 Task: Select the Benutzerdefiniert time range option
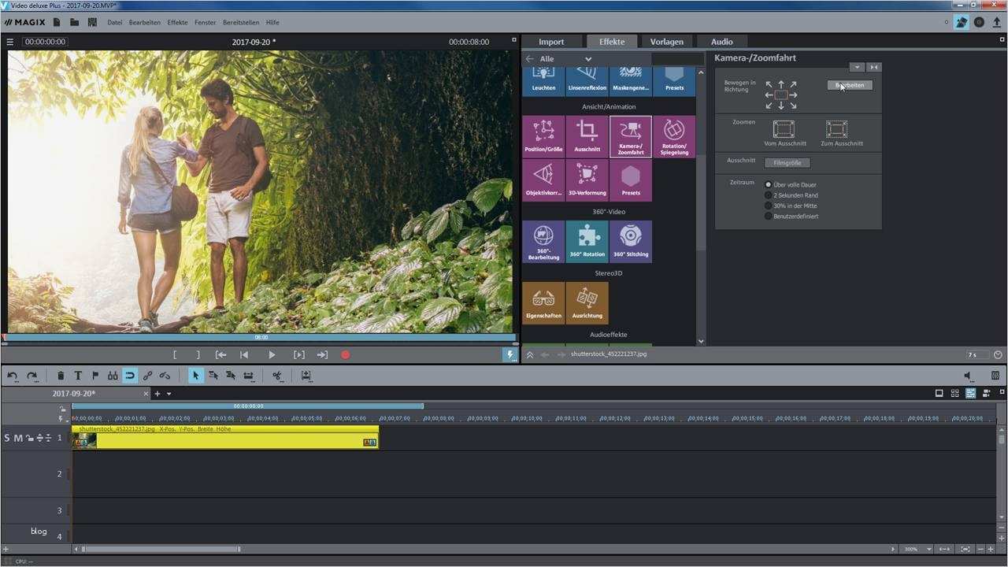(769, 217)
